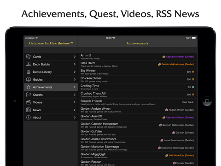Select the Golden Arrrrrr!!! achievement title
The image size is (221, 166).
(91, 116)
